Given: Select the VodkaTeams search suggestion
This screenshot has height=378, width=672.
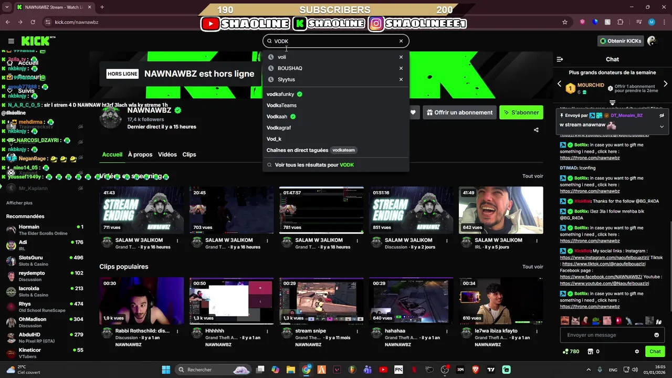Looking at the screenshot, I should tap(336, 106).
